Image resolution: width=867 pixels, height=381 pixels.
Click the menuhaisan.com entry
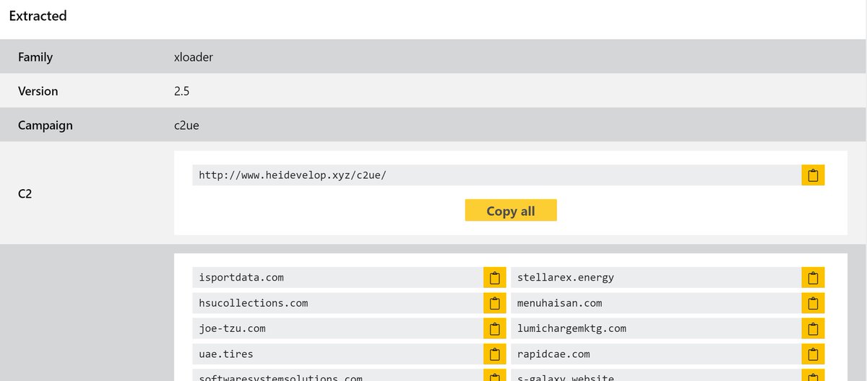(x=656, y=303)
